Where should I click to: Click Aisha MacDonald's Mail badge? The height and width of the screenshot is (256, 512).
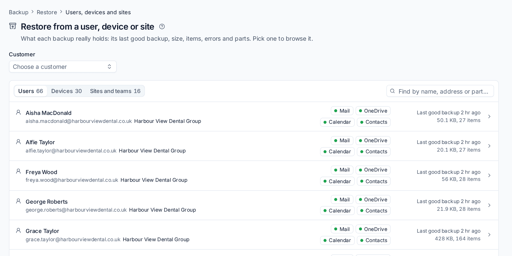click(x=342, y=111)
